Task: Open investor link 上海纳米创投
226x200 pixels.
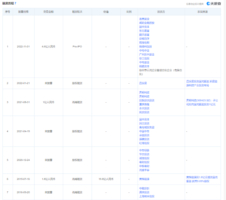Action: (147, 196)
